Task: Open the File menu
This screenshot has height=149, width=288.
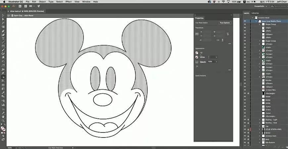Action: (27, 2)
